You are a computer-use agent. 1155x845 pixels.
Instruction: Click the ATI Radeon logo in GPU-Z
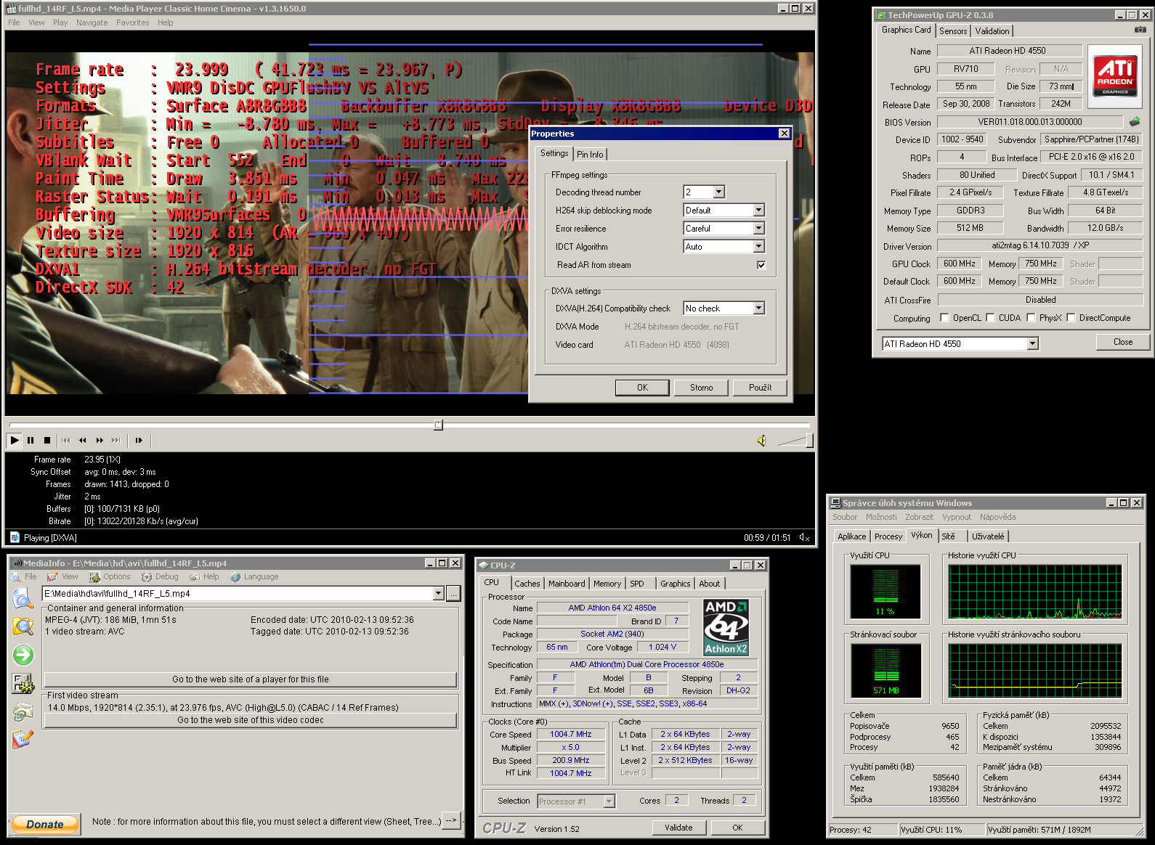coord(1115,76)
